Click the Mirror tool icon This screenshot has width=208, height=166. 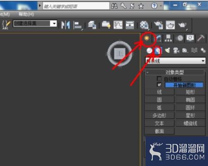click(x=65, y=25)
